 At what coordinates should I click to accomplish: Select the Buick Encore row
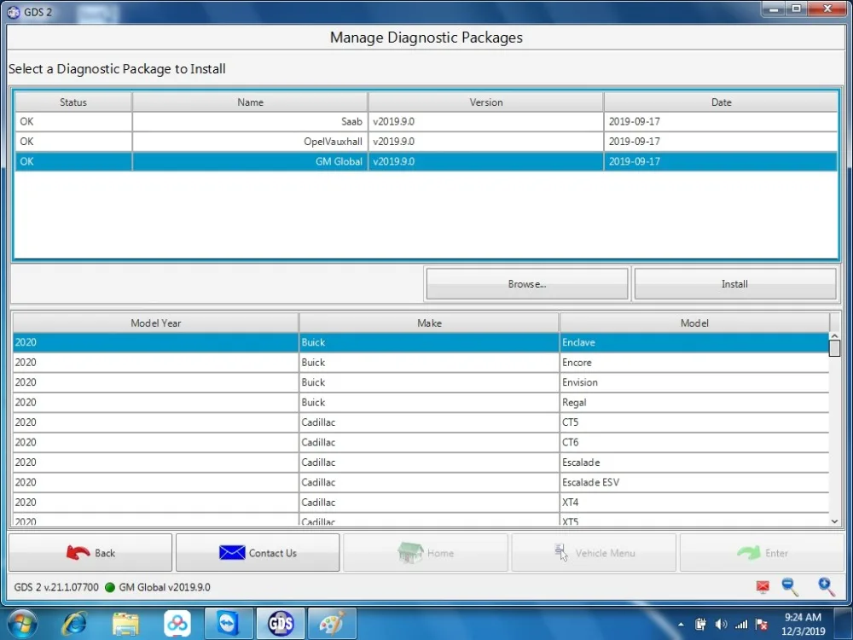(421, 363)
